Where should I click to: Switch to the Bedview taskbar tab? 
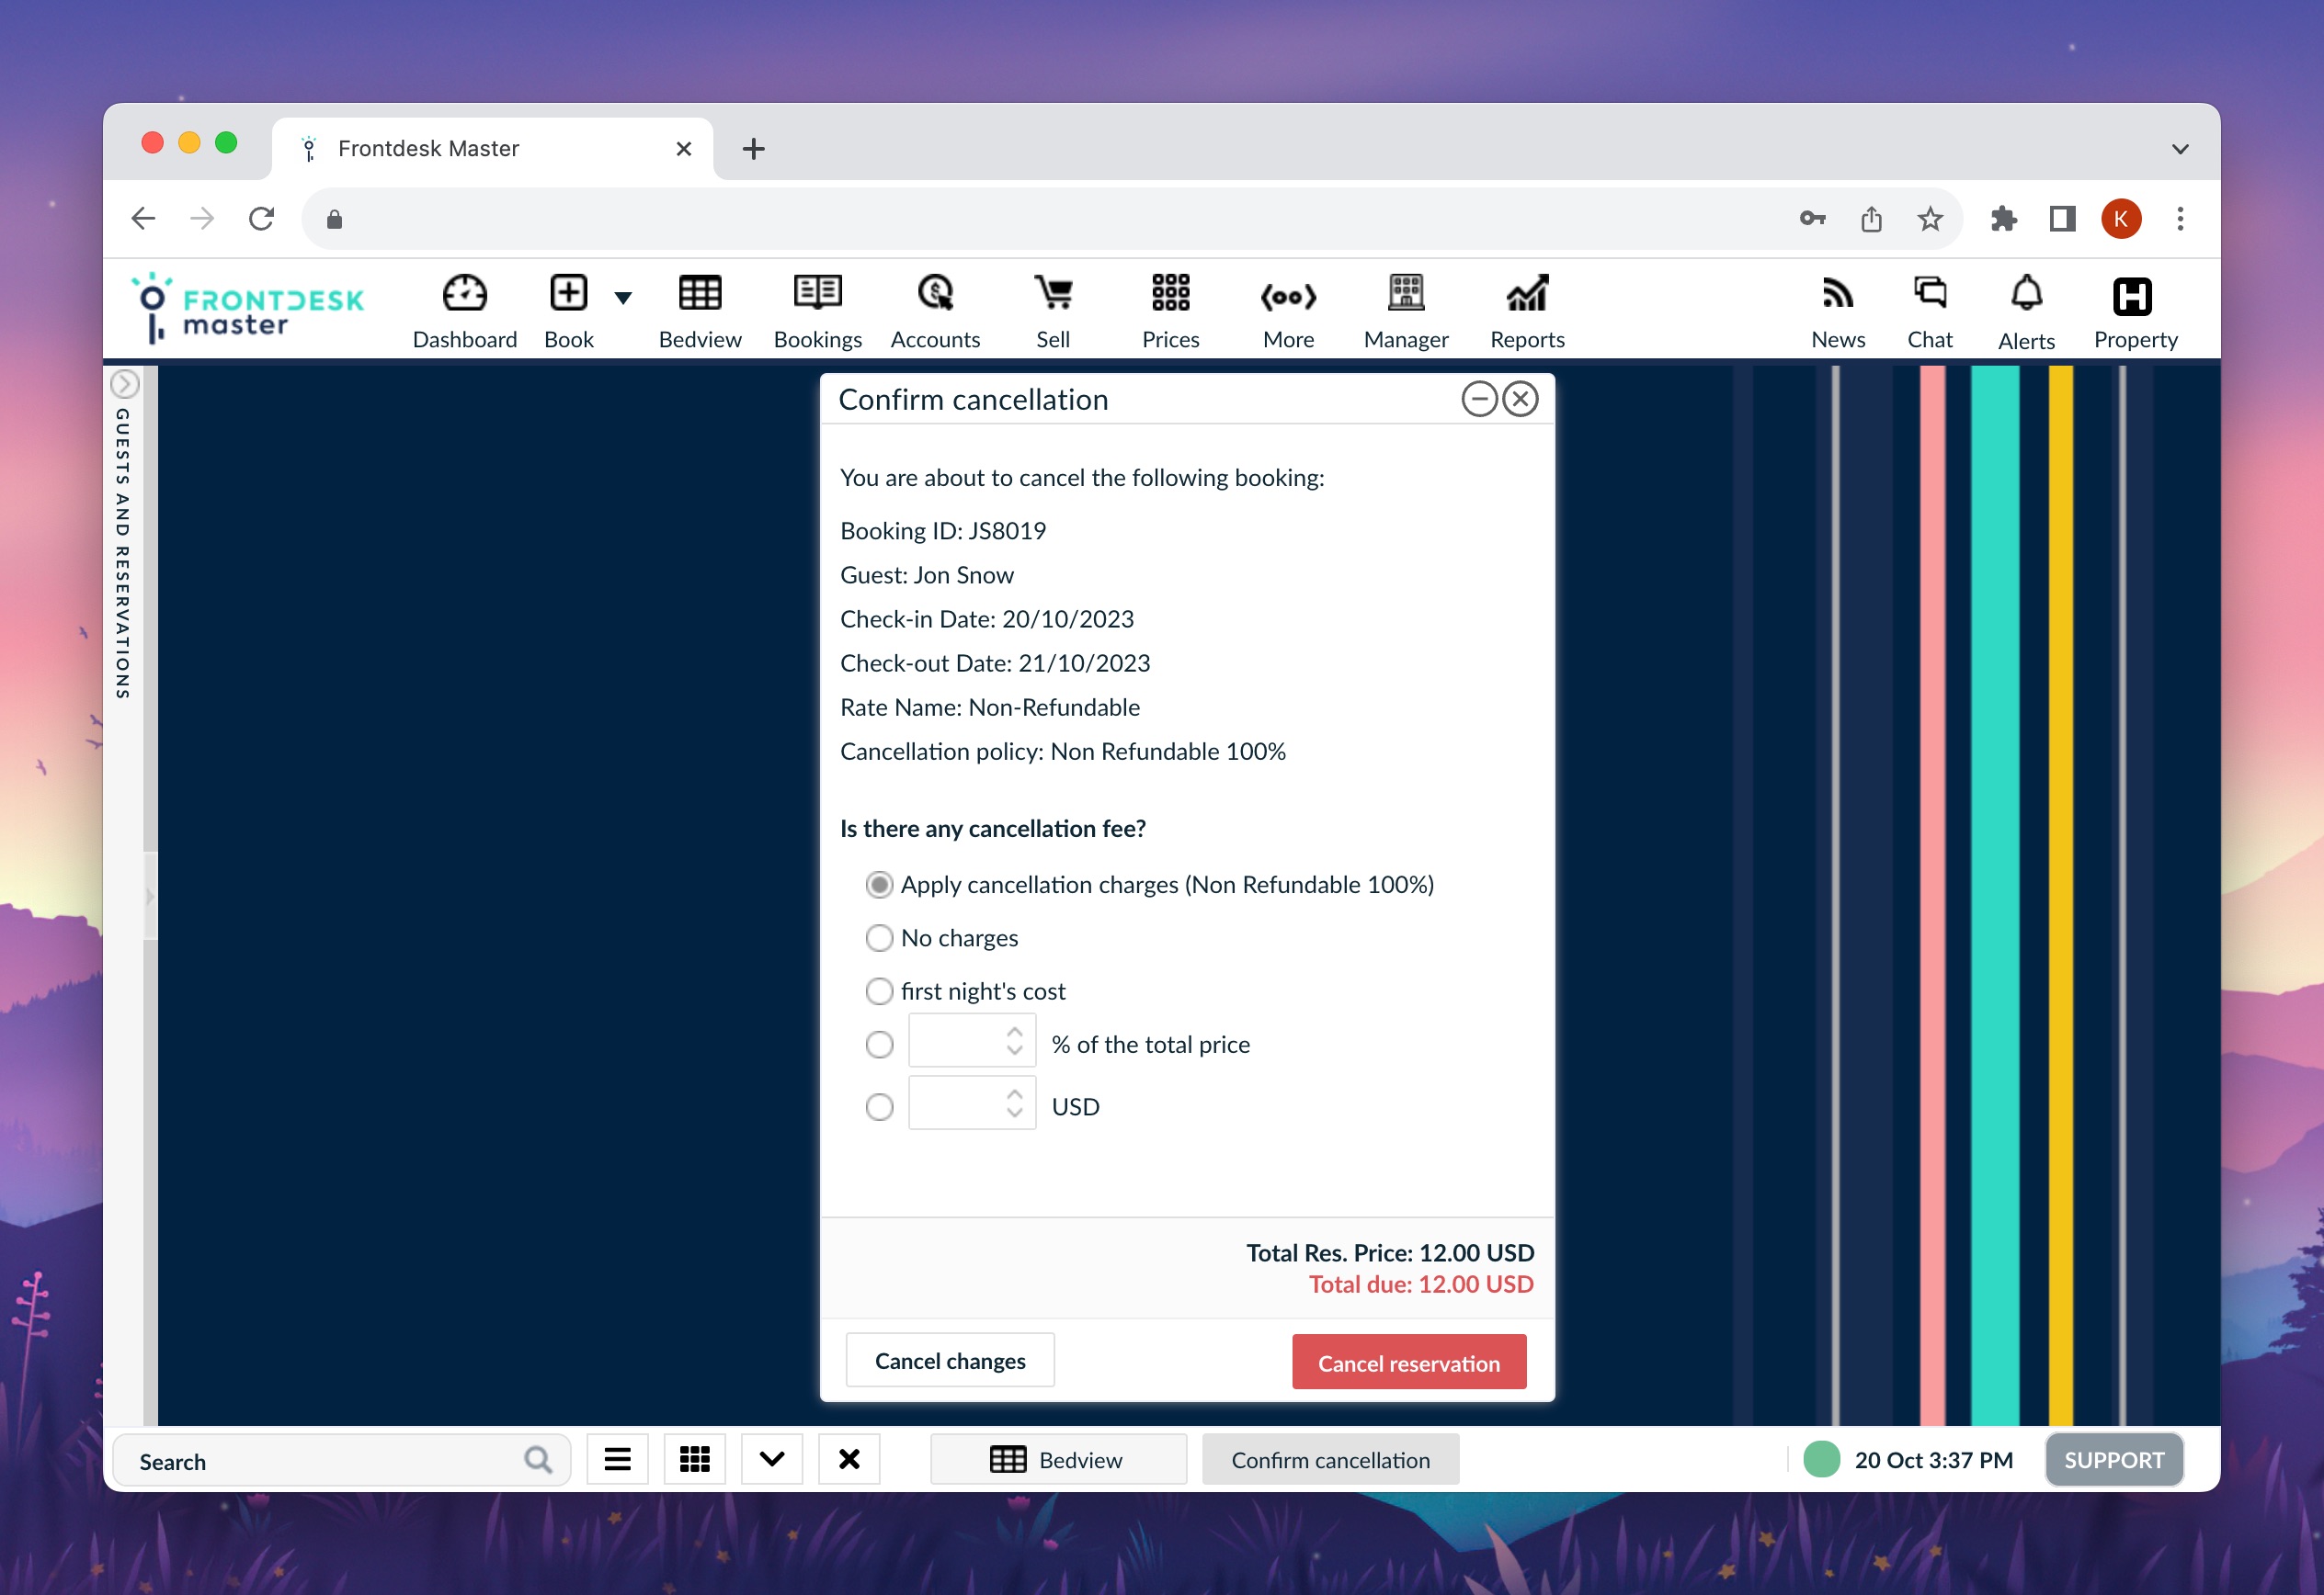[1058, 1460]
